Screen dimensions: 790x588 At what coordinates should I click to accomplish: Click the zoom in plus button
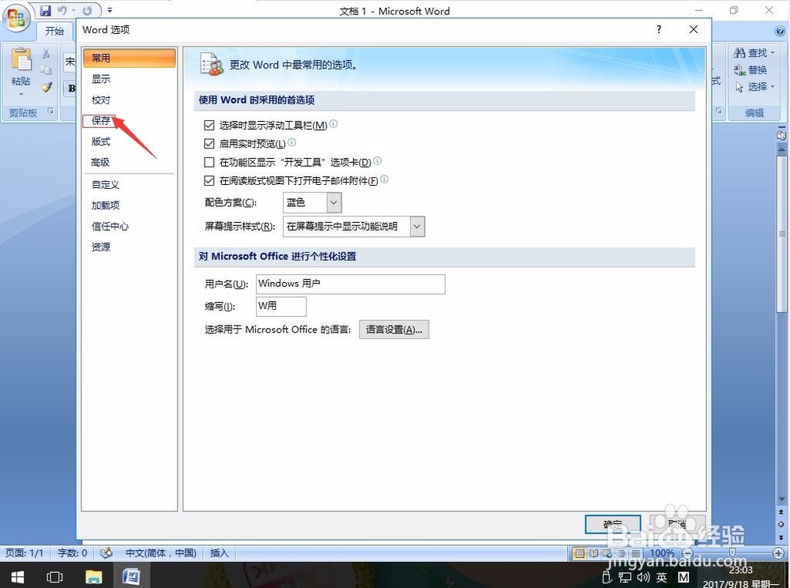(778, 552)
